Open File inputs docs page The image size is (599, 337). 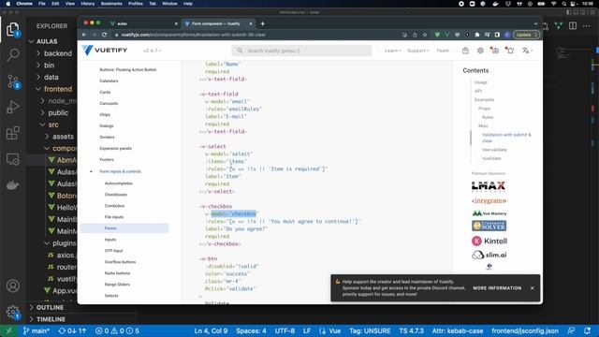point(114,217)
